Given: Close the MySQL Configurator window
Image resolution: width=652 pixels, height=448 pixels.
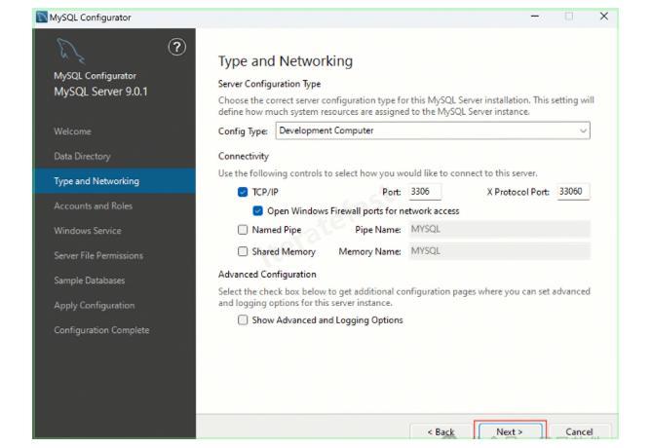Looking at the screenshot, I should tap(604, 17).
